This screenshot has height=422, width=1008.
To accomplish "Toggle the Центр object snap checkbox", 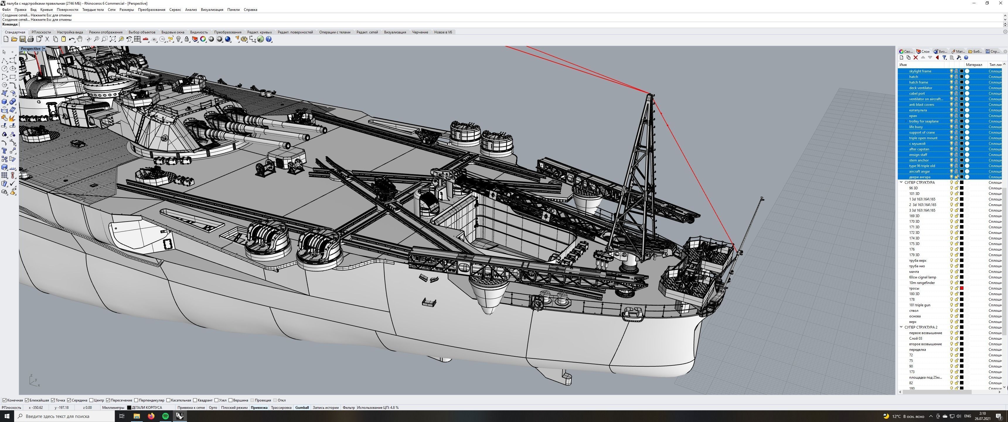I will tap(91, 400).
